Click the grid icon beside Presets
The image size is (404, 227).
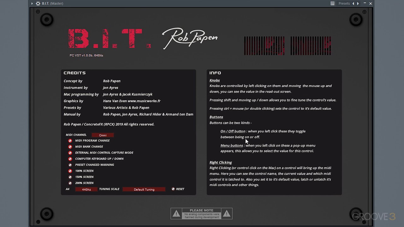click(332, 3)
